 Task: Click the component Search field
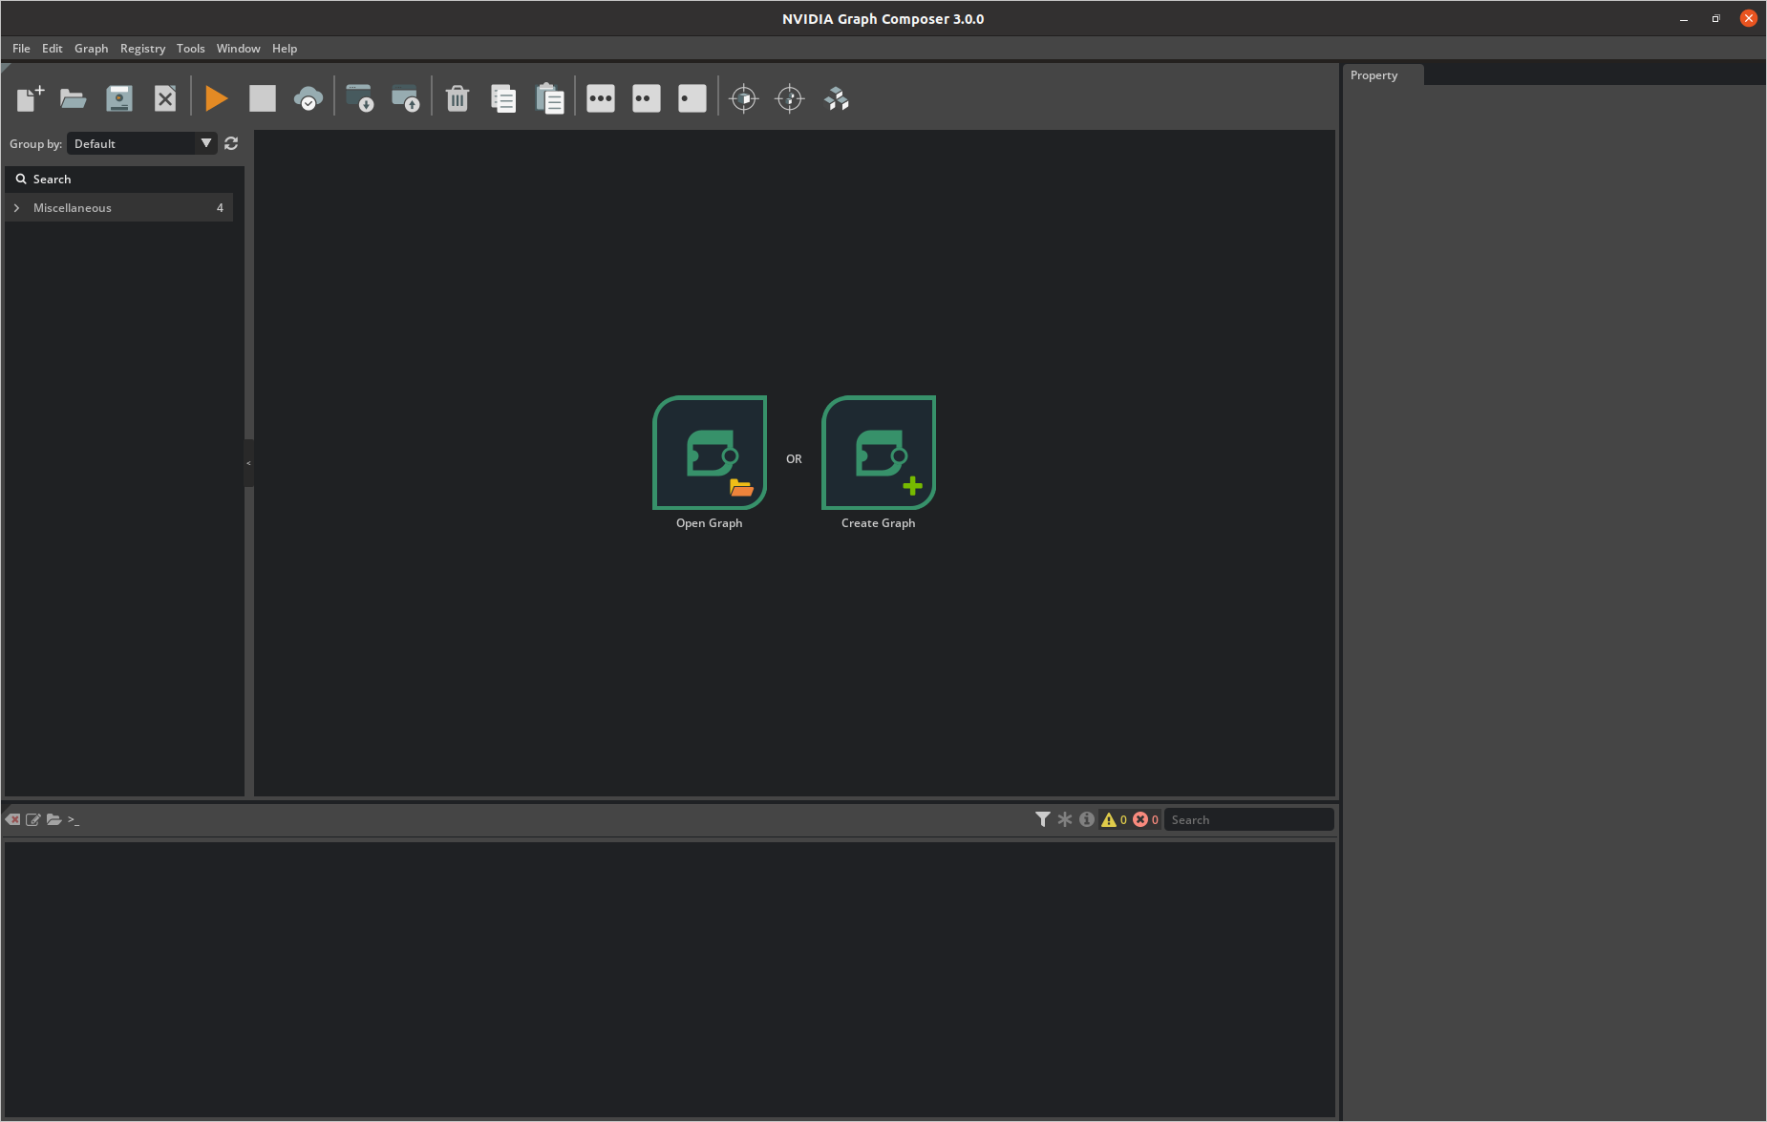tap(124, 180)
